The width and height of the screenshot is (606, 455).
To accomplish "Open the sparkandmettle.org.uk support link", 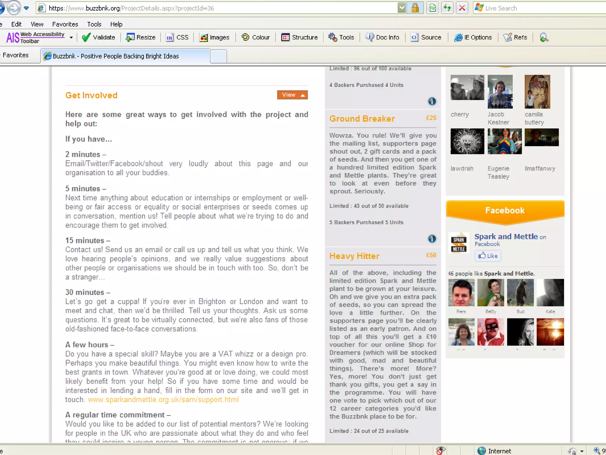I will (163, 400).
